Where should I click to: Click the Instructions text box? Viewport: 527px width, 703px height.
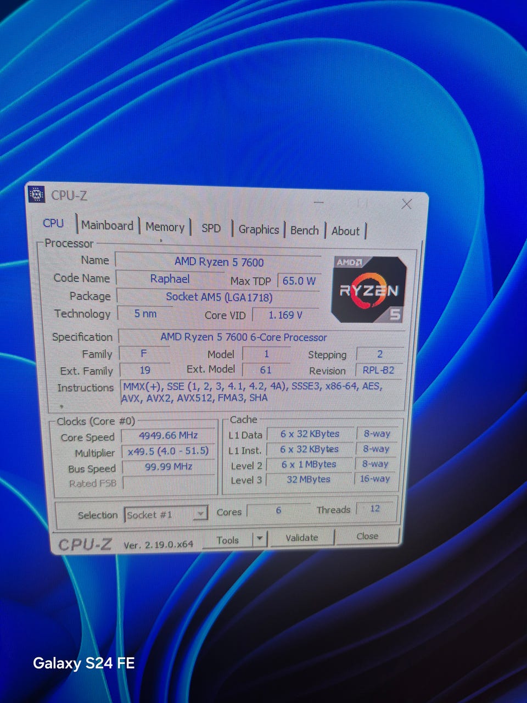pos(261,393)
